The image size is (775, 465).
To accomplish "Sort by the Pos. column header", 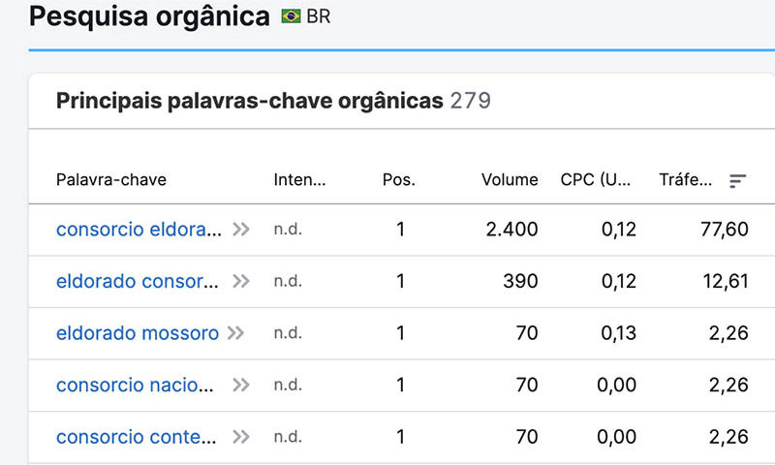I will (399, 180).
